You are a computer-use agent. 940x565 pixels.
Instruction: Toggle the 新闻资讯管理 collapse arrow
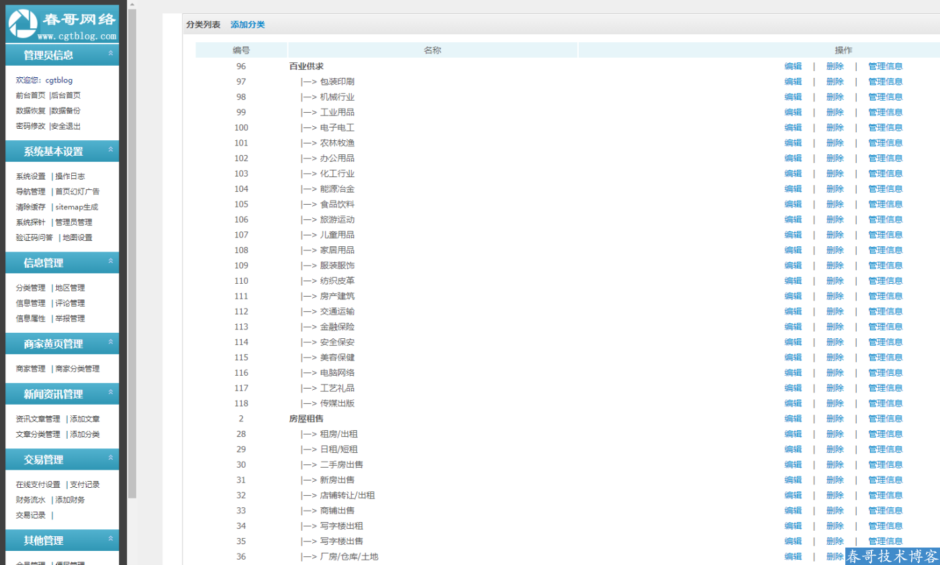(x=110, y=393)
